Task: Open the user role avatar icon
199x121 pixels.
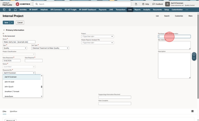Action: (x=167, y=4)
